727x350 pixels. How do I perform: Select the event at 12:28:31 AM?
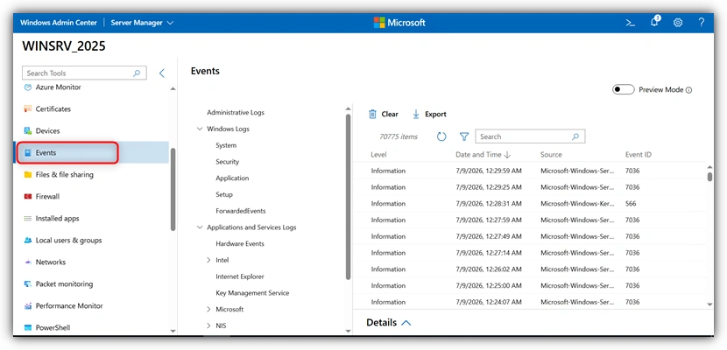(x=530, y=204)
